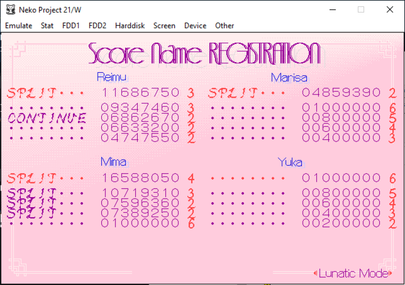Image resolution: width=405 pixels, height=285 pixels.
Task: Click Mima's score 07596360
Action: [140, 203]
